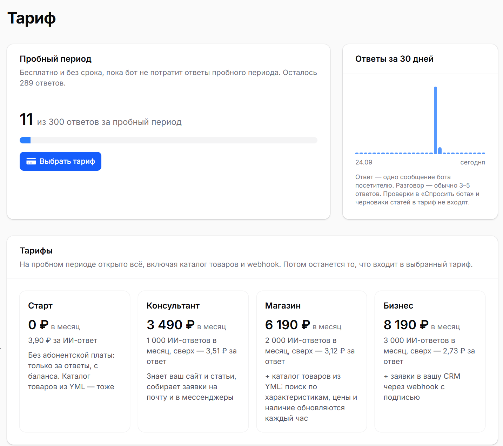Viewport: 503px width, 446px height.
Task: Click the "+ каталог товаров из YML" description
Action: tap(311, 397)
